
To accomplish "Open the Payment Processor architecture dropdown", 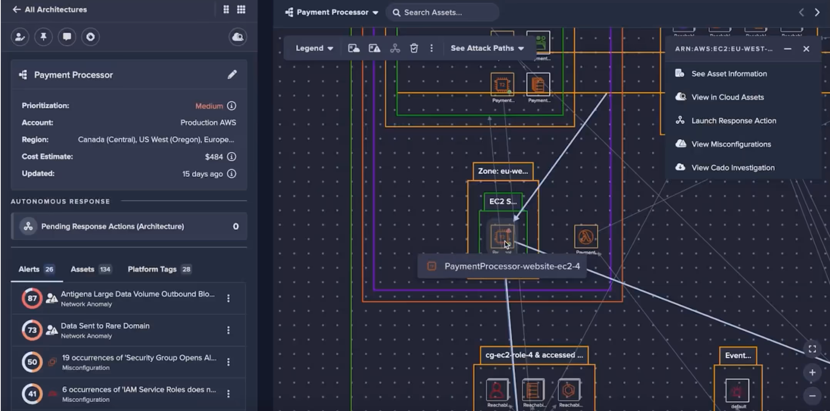I will (x=332, y=12).
